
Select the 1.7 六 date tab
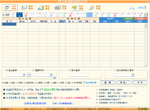[x=20, y=15]
